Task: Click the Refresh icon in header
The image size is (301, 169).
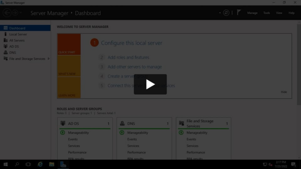Action: [226, 13]
